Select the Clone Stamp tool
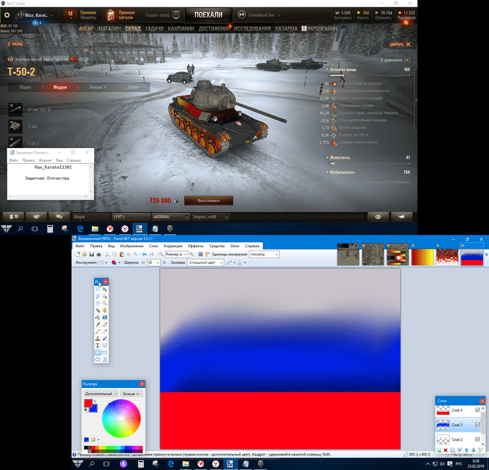Screen dimensions: 489x470 click(98, 338)
